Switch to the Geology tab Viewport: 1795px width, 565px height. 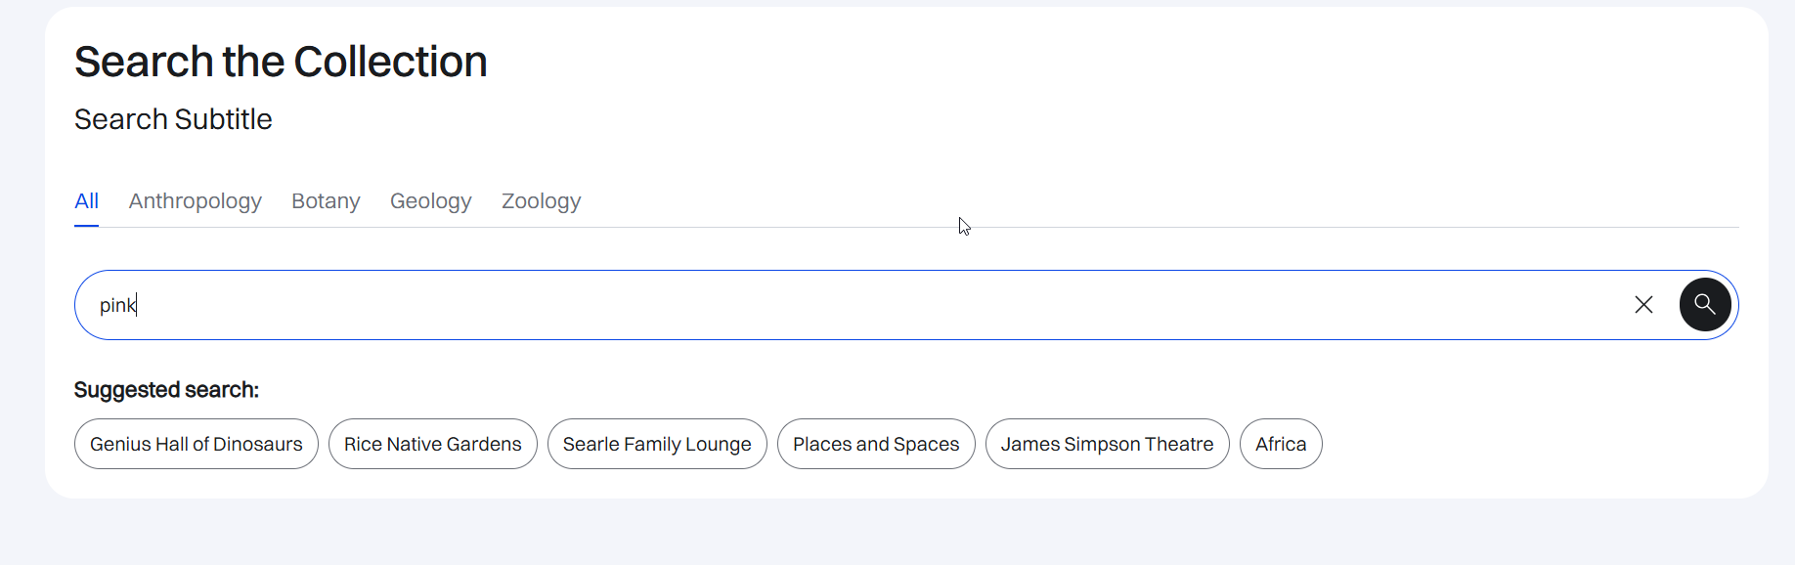[431, 201]
